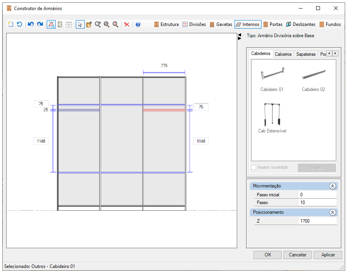349x273 pixels.
Task: Toggle the Inserir invertido checkbox
Action: click(253, 167)
